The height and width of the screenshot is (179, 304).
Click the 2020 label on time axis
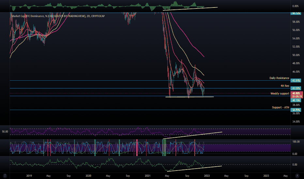pos(88,176)
